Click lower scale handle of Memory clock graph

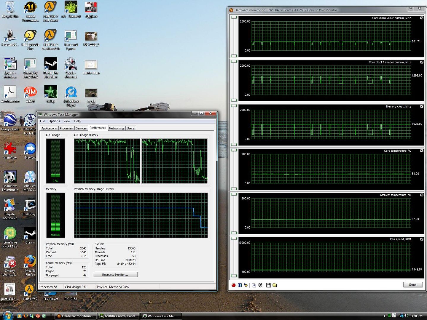coord(234,144)
